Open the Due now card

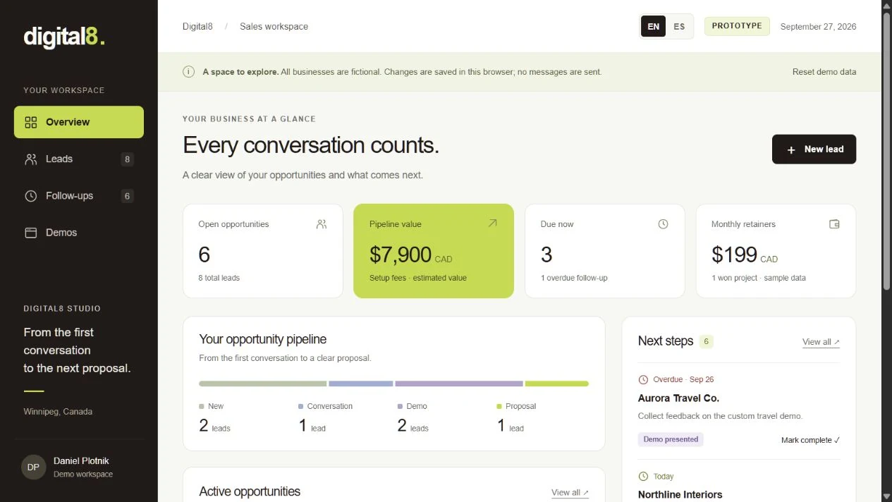pyautogui.click(x=604, y=251)
